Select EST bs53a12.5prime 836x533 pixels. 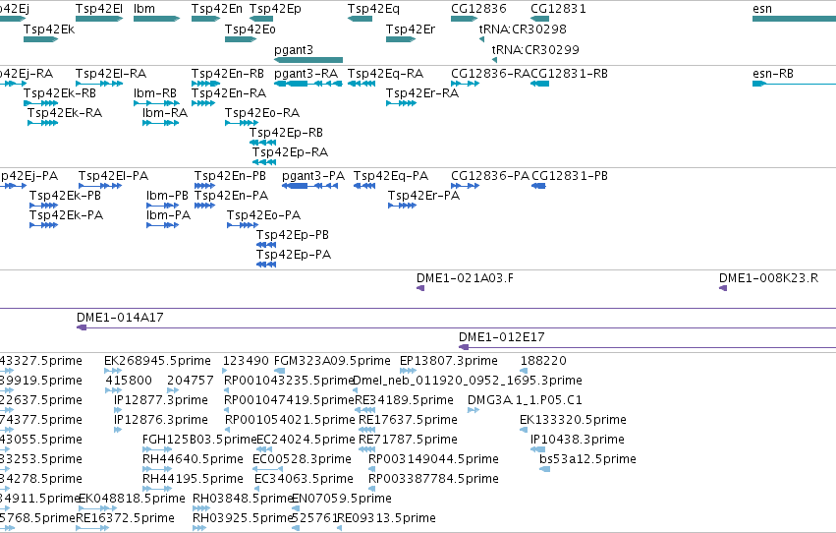(544, 469)
